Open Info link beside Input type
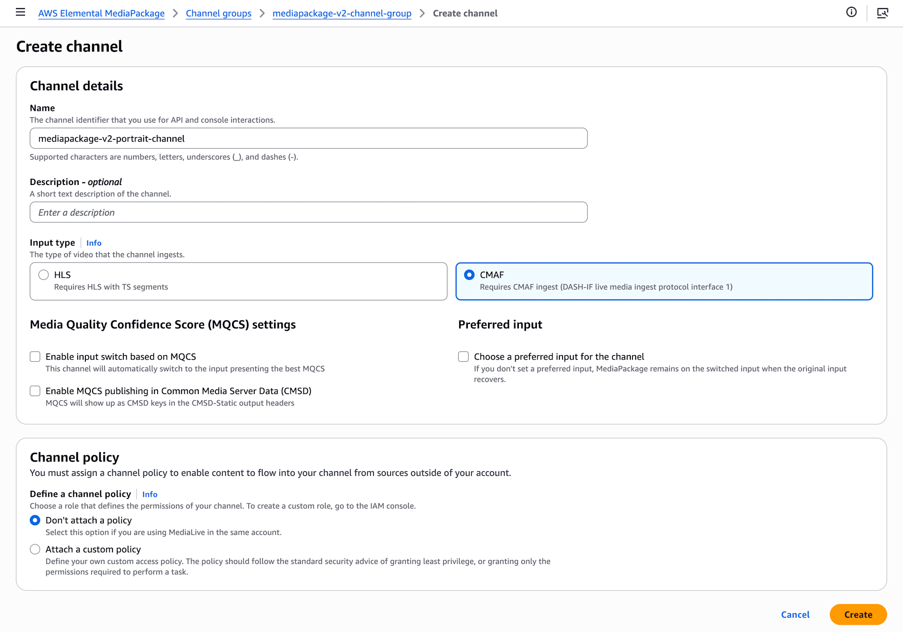 93,243
